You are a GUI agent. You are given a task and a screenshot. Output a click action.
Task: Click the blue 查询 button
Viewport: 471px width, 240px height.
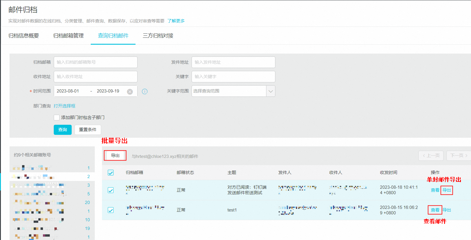[63, 130]
